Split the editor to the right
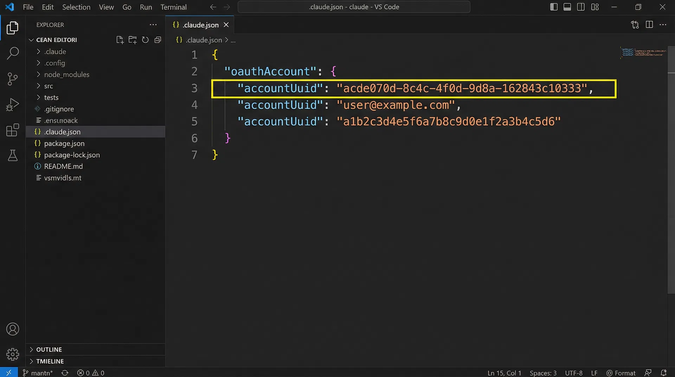The height and width of the screenshot is (377, 675). [x=649, y=25]
